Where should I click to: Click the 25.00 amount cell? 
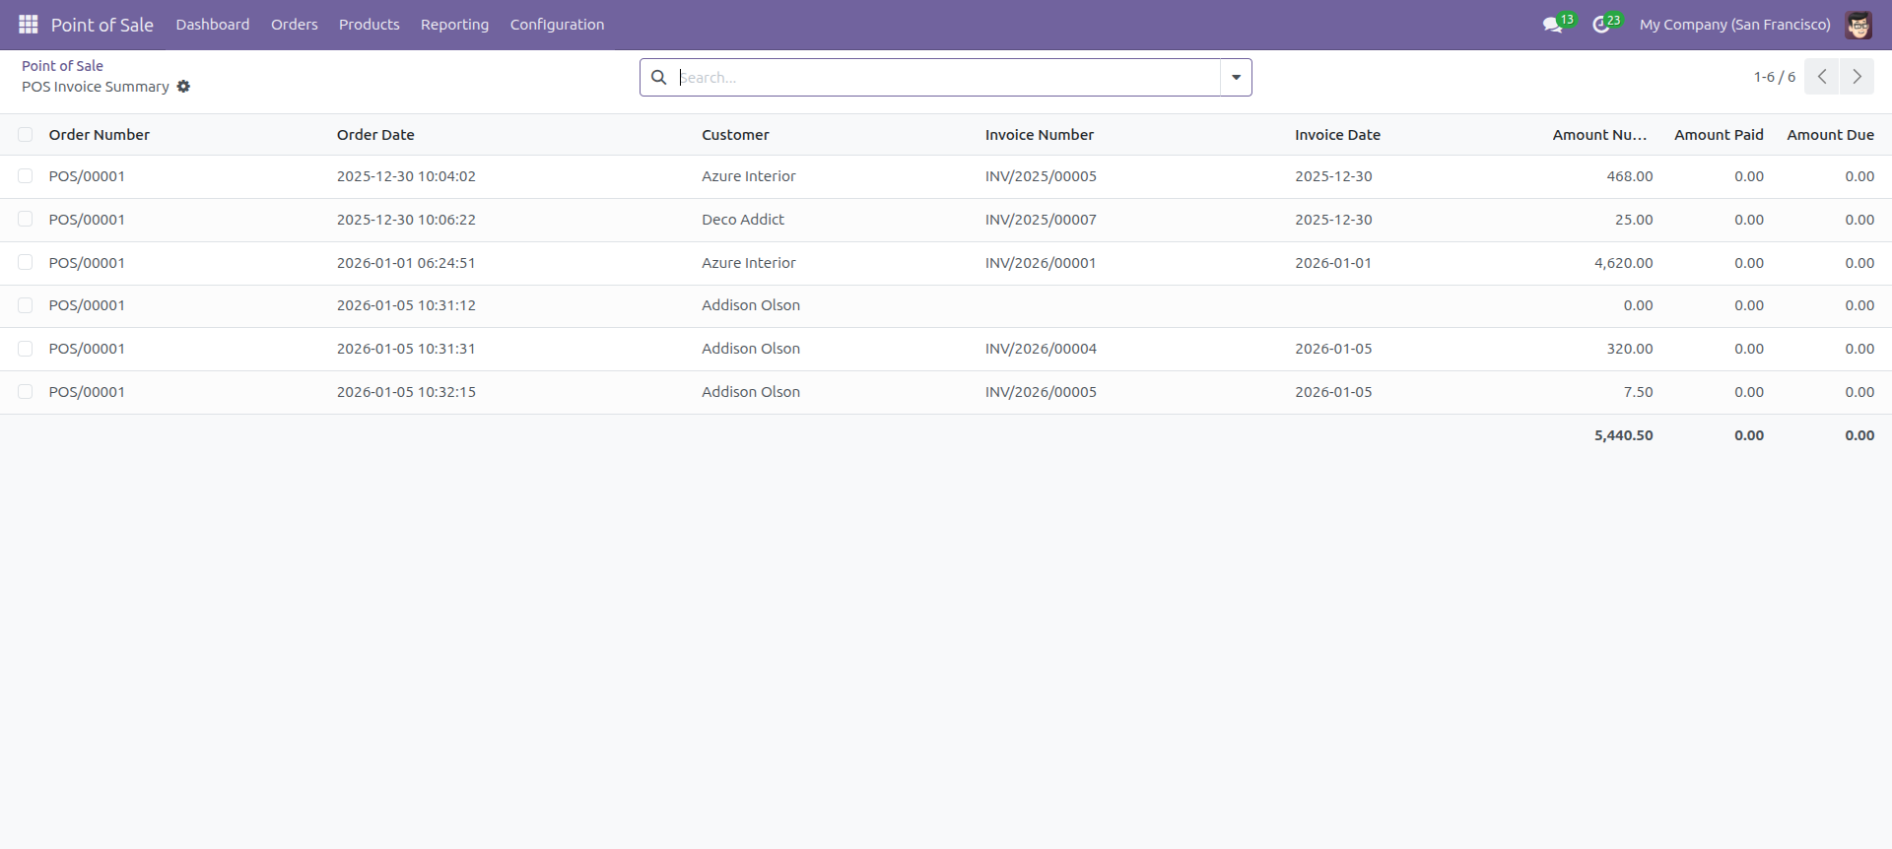pyautogui.click(x=1634, y=220)
